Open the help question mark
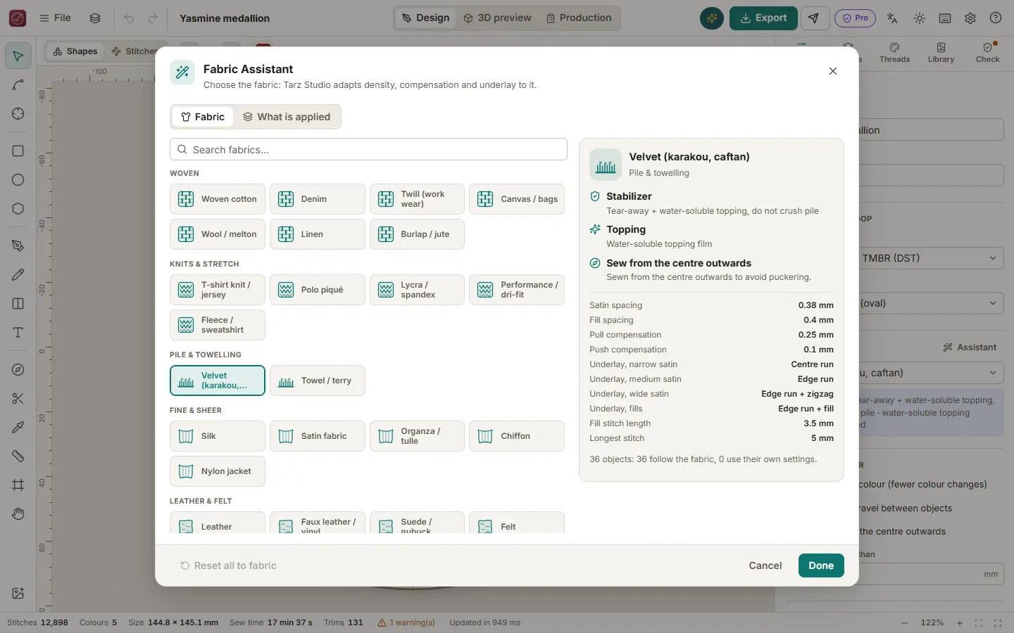The height and width of the screenshot is (633, 1014). [x=996, y=18]
